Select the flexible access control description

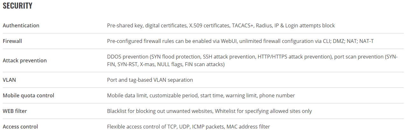pos(188,127)
